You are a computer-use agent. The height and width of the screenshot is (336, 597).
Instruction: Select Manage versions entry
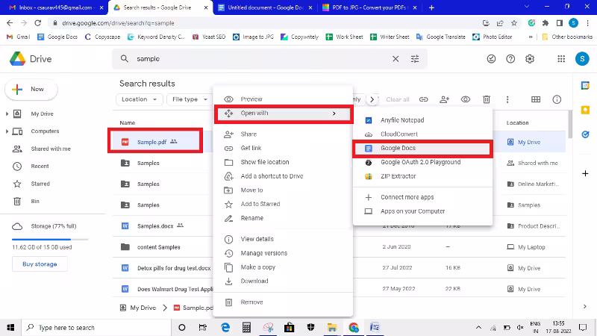tap(283, 253)
